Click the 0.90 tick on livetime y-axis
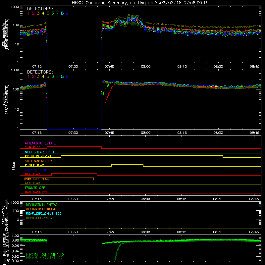This screenshot has width=265, height=265. pos(16,261)
